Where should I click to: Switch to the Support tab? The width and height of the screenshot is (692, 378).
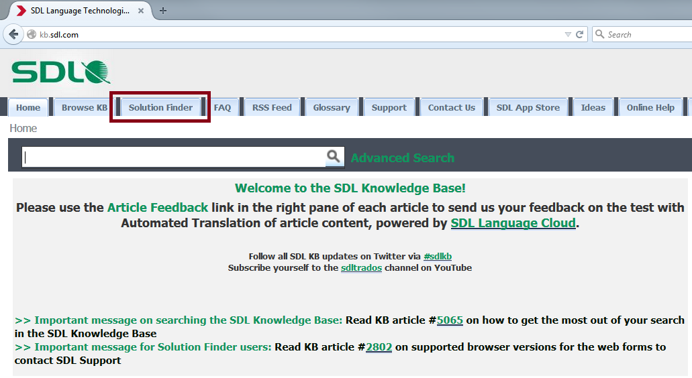point(389,107)
